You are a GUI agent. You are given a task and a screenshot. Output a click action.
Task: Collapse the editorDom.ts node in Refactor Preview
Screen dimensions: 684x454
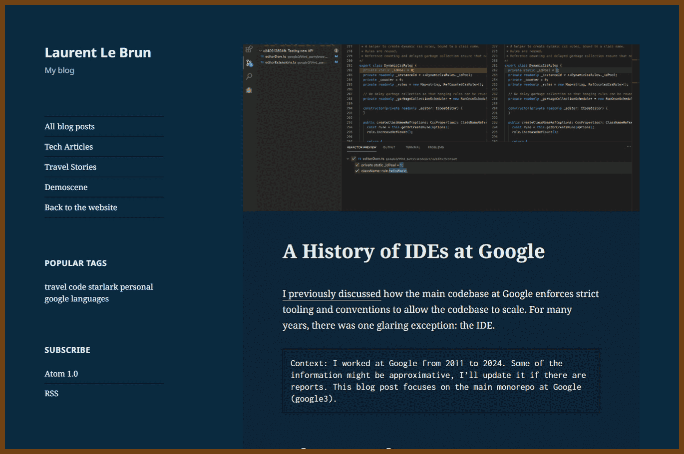point(347,159)
